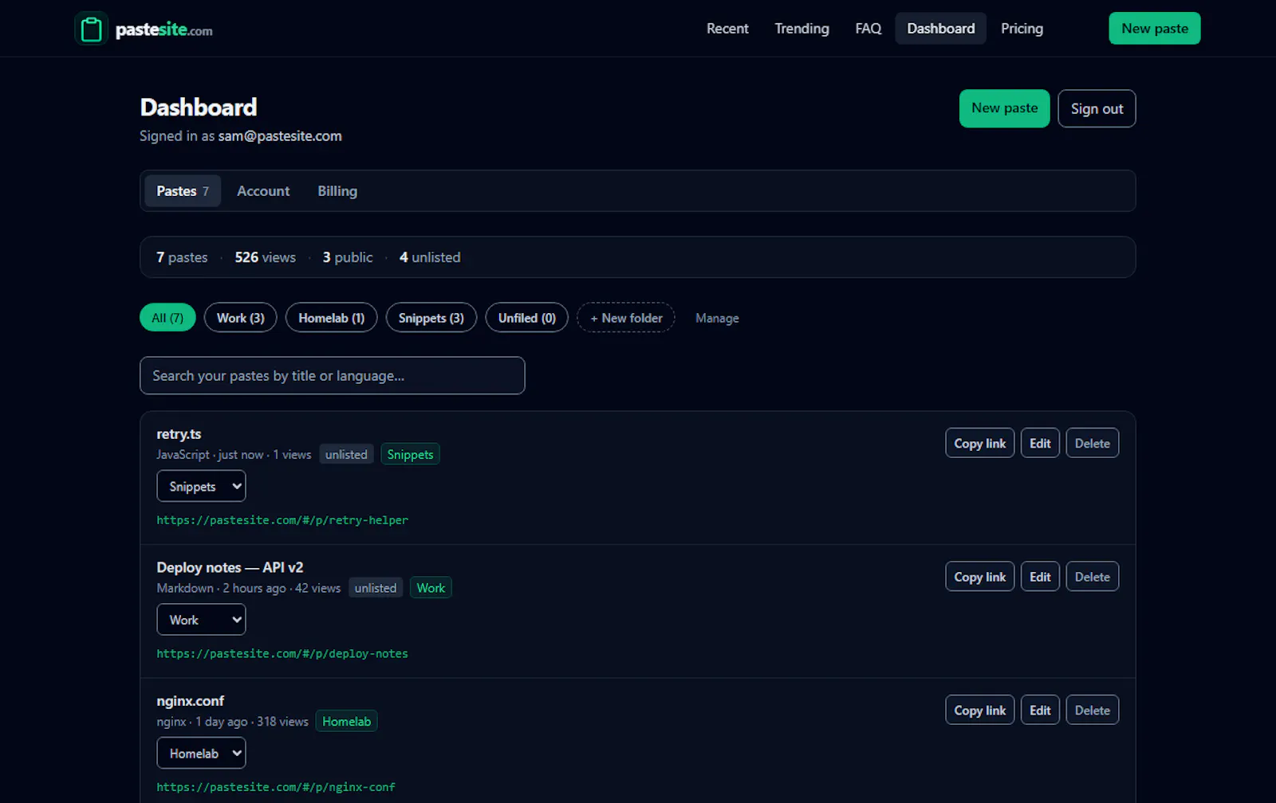
Task: Click the pastesite clipboard logo icon
Action: [x=91, y=29]
